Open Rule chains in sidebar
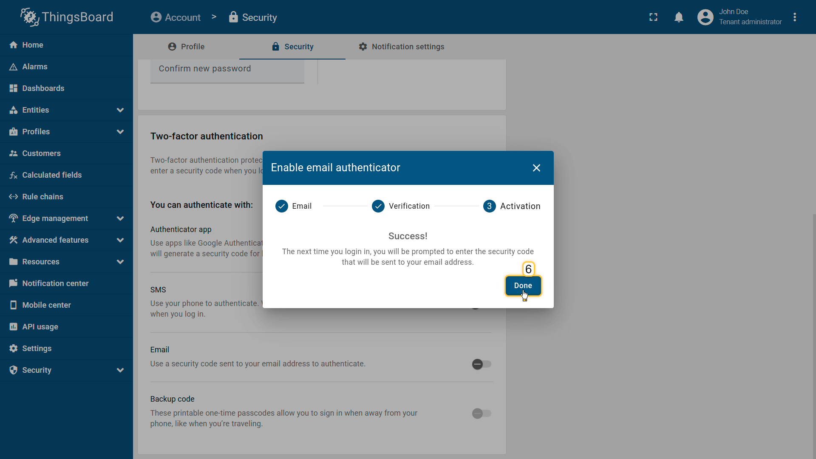 coord(42,197)
